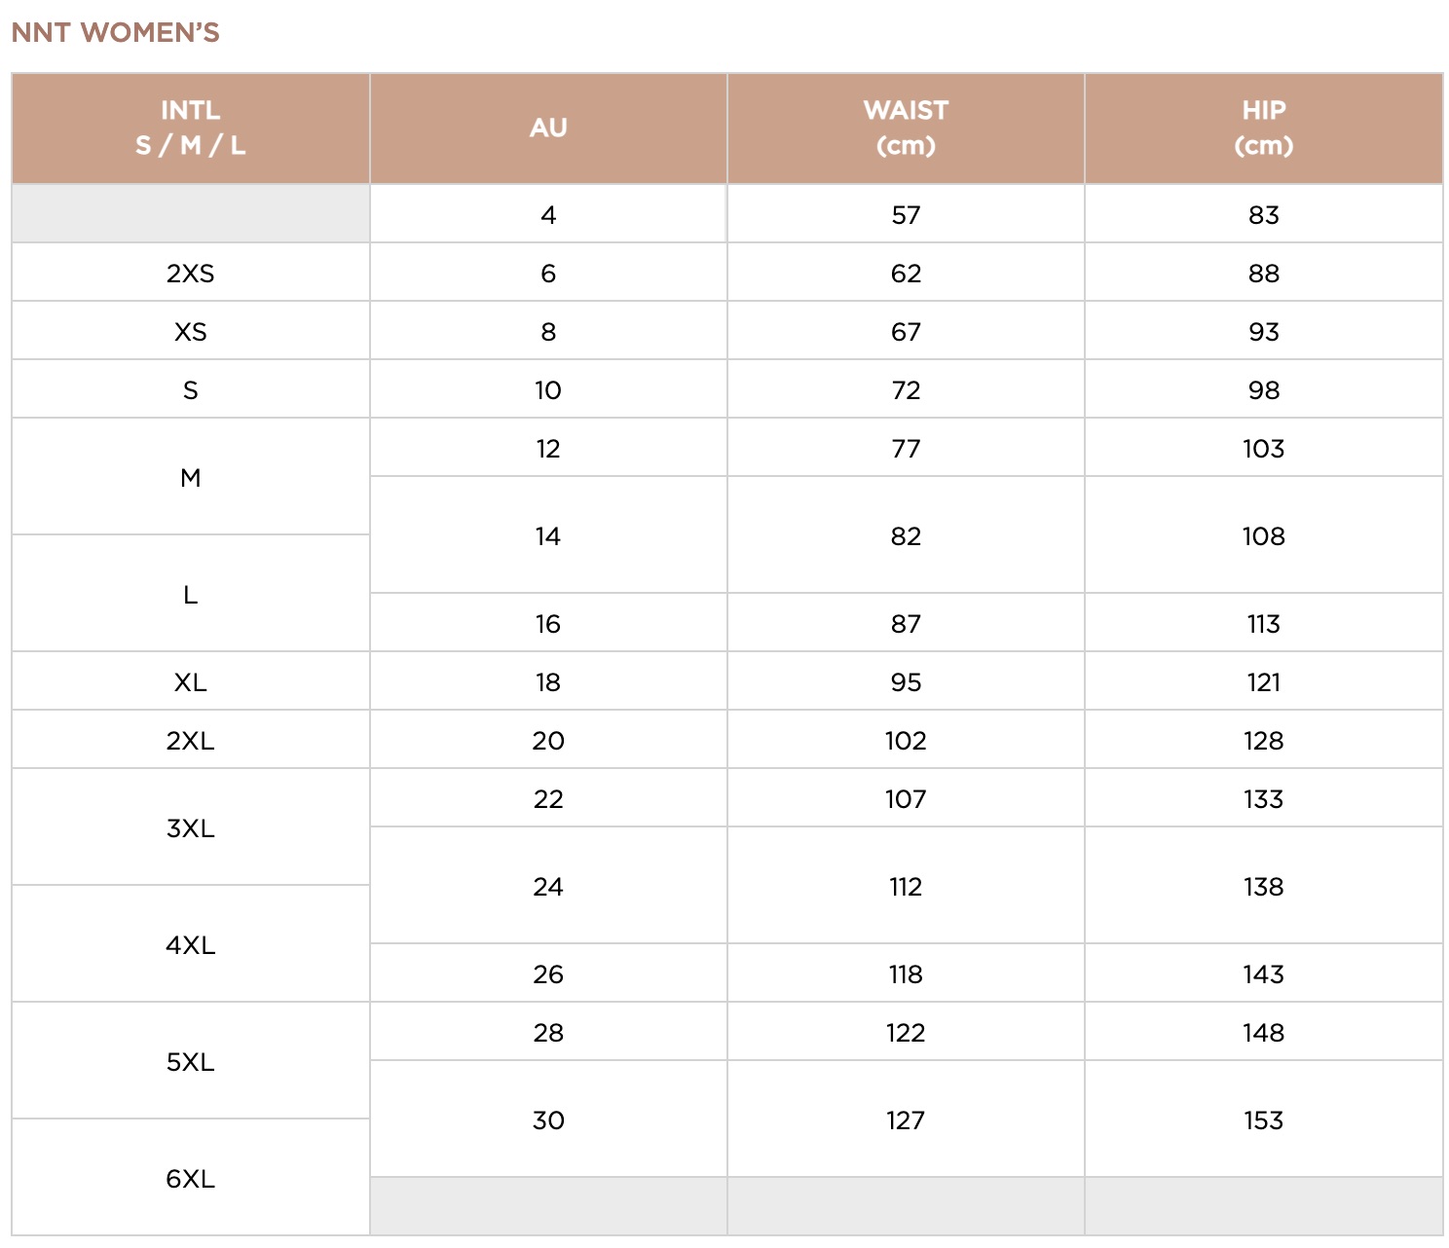Select AU size 24 cell
Viewport: 1449px width, 1248px height.
(x=548, y=886)
